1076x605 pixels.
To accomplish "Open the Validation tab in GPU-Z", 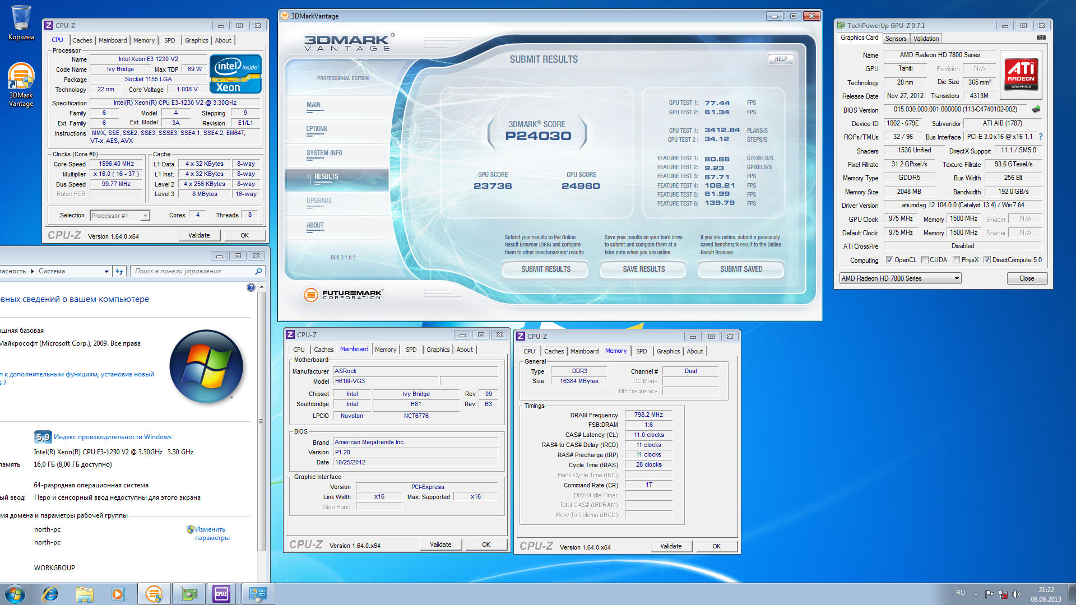I will coord(926,39).
